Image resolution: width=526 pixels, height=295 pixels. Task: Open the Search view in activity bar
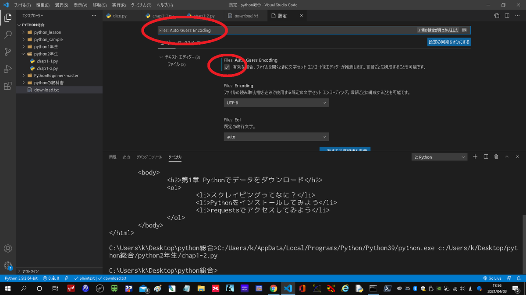[x=7, y=35]
